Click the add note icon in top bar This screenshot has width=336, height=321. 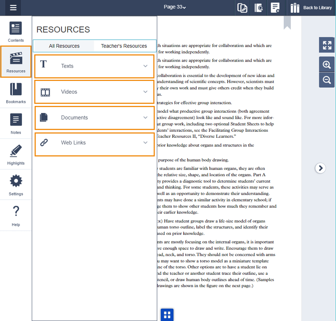click(x=275, y=8)
